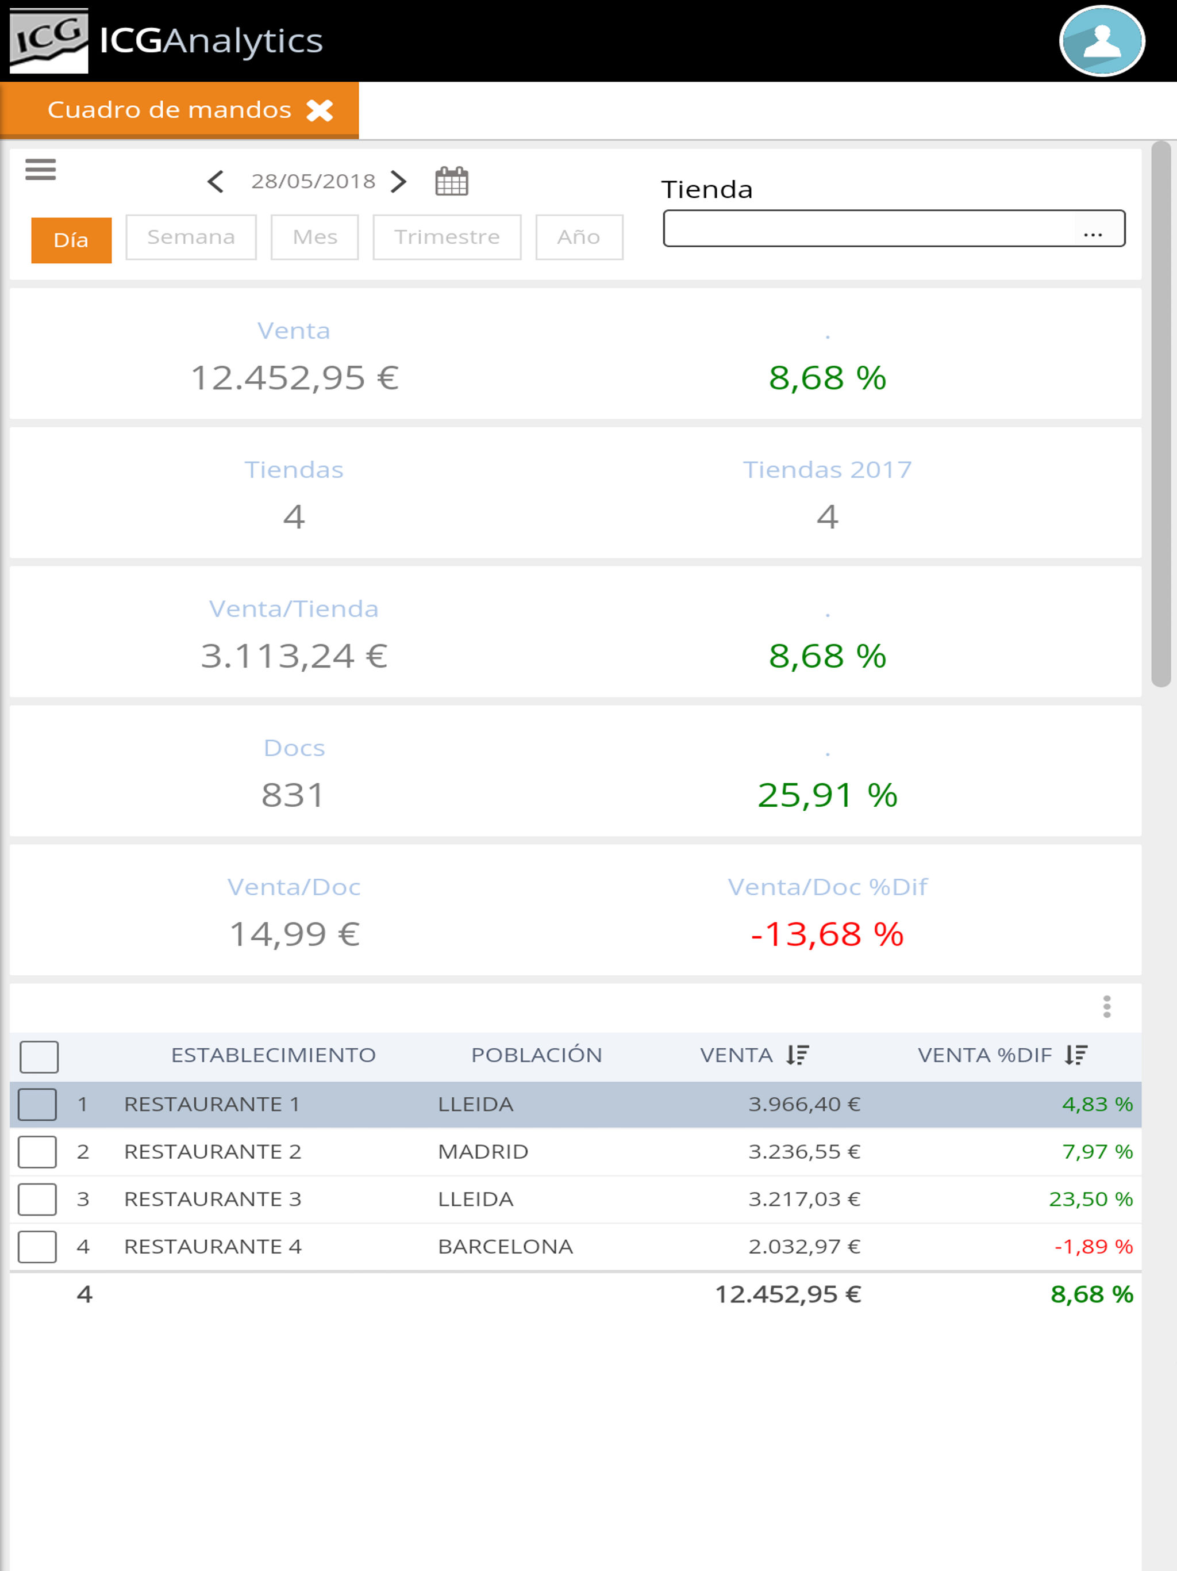The height and width of the screenshot is (1571, 1177).
Task: Switch to the Trimestre period
Action: click(x=447, y=237)
